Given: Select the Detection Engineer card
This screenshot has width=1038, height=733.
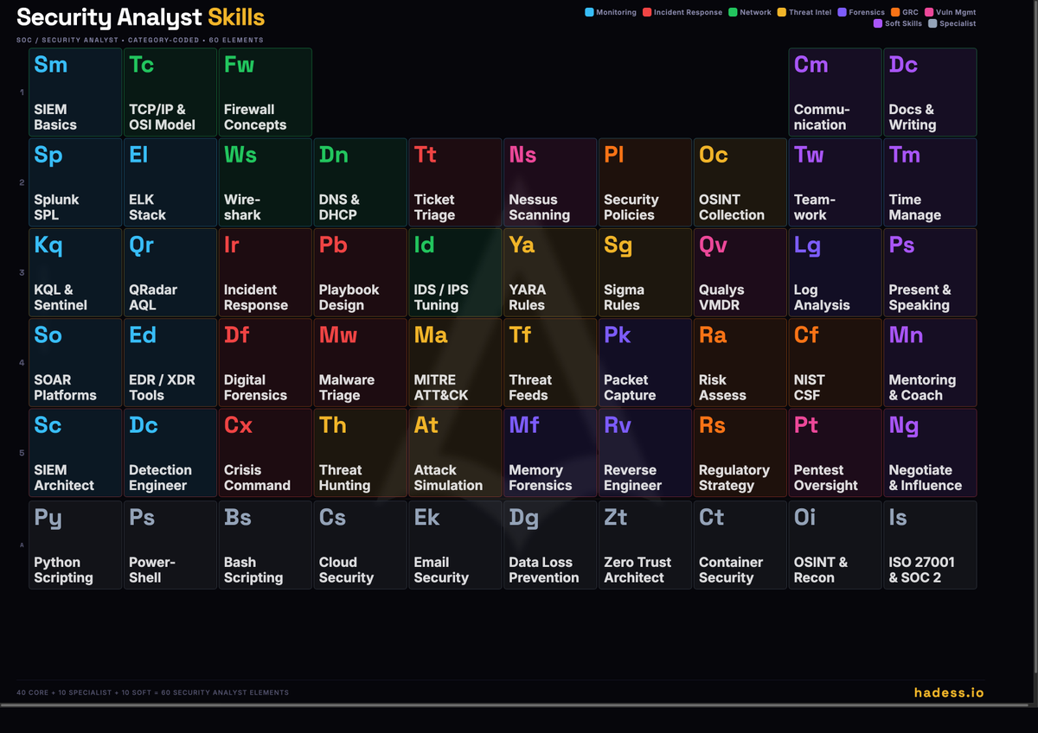Looking at the screenshot, I should 170,452.
